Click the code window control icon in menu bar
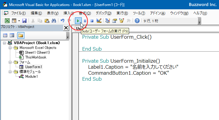 click(6, 13)
